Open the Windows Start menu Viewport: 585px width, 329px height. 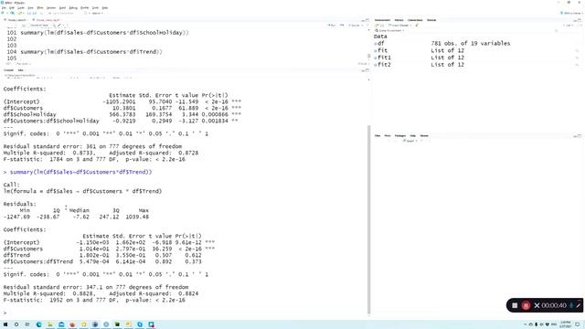pos(5,324)
